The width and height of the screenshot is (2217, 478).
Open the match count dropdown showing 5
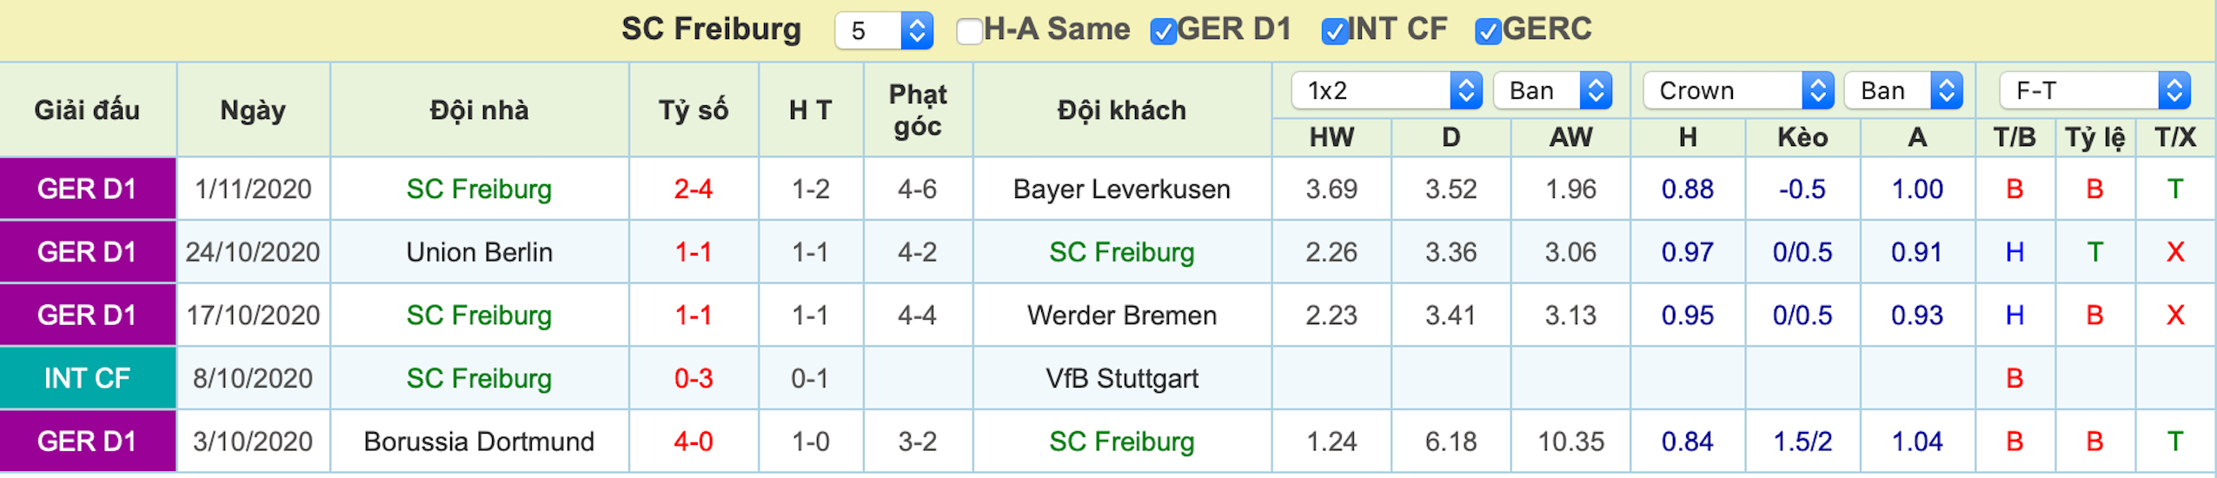point(884,31)
